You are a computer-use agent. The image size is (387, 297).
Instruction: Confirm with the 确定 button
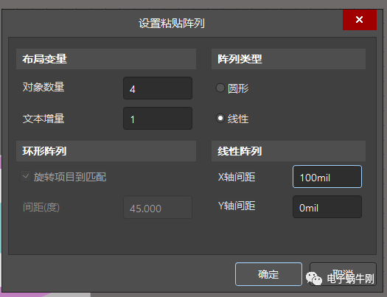[x=268, y=274]
